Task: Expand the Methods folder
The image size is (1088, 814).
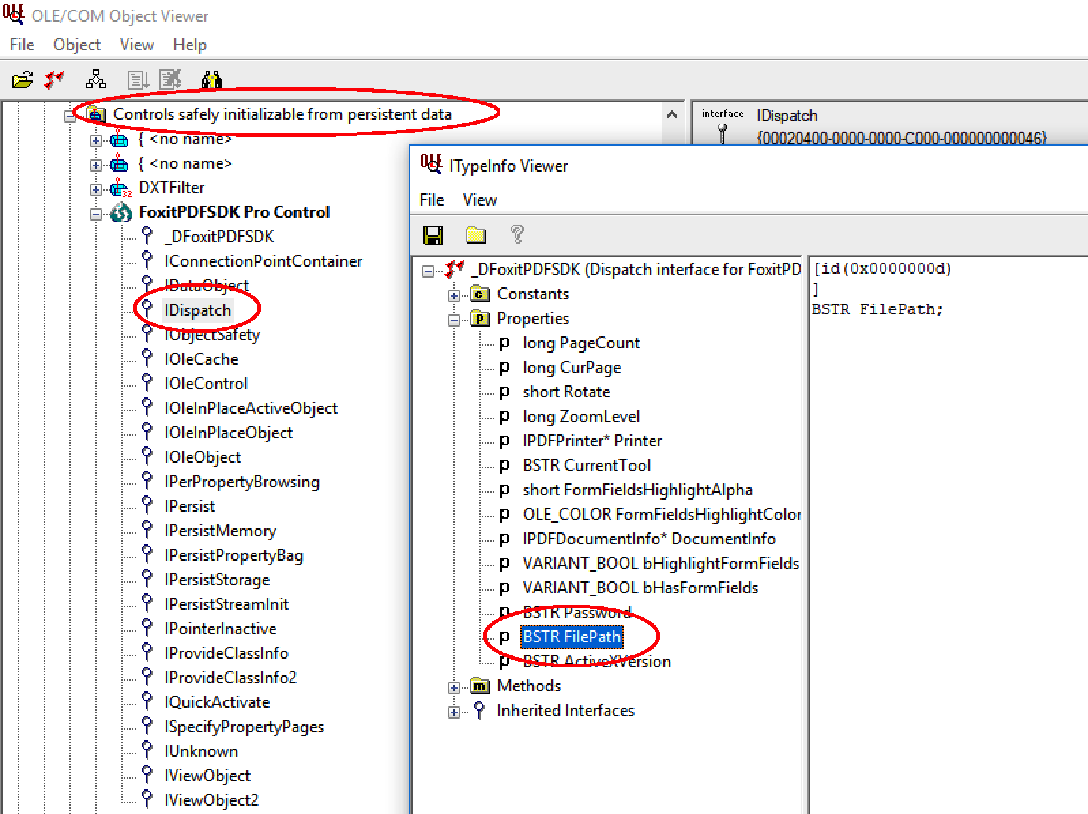Action: [x=454, y=687]
